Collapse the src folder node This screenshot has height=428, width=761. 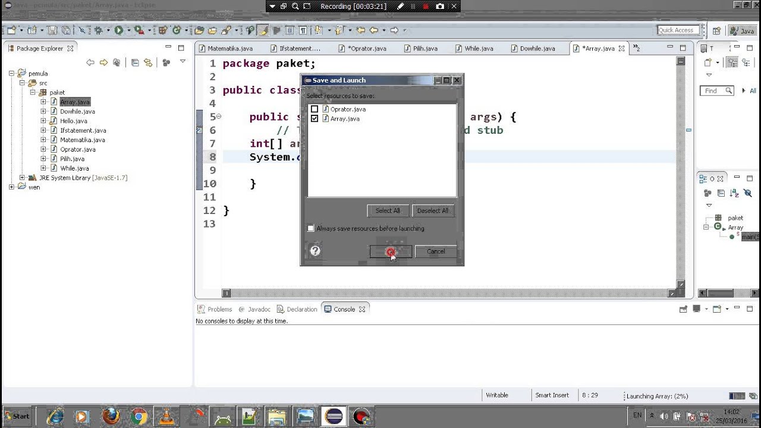click(23, 83)
